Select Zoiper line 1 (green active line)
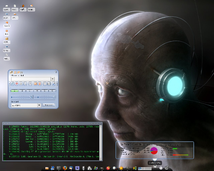 pos(15,91)
